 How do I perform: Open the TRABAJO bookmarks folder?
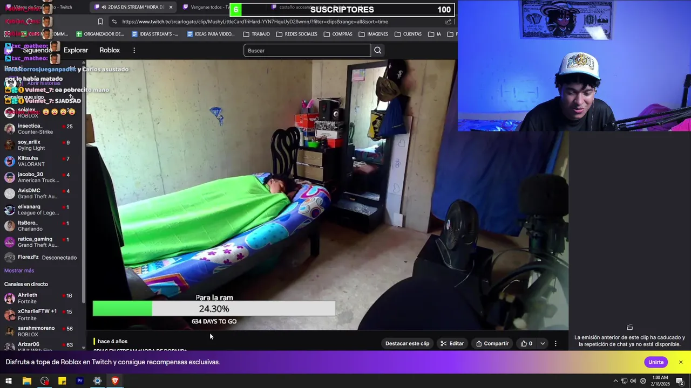click(x=256, y=34)
